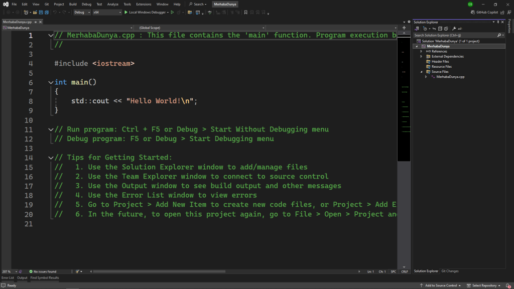Click Add to Source Control in the status bar
514x289 pixels.
coord(441,285)
